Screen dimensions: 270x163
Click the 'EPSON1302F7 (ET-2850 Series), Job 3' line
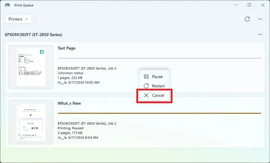[x=87, y=68]
